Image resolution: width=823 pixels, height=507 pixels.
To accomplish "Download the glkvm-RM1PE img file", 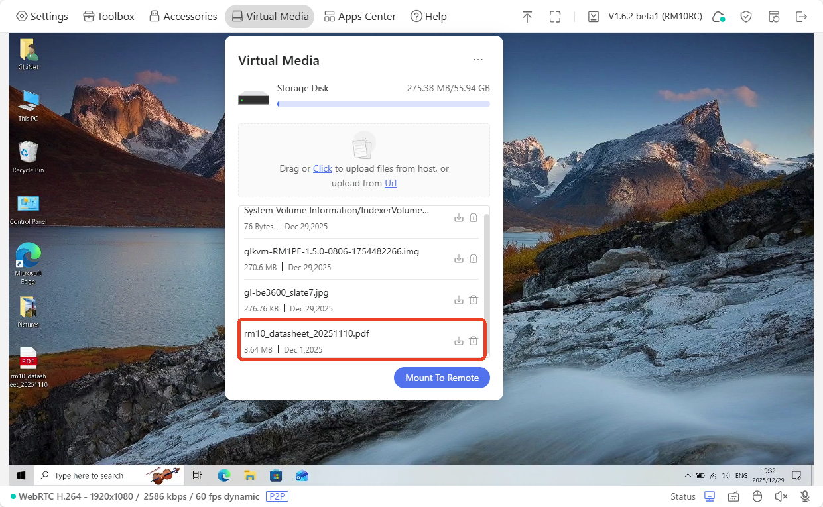I will (458, 258).
